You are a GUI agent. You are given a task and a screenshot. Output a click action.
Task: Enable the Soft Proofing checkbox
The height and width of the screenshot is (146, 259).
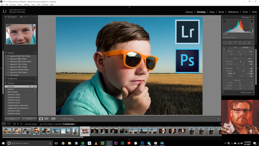pos(60,119)
